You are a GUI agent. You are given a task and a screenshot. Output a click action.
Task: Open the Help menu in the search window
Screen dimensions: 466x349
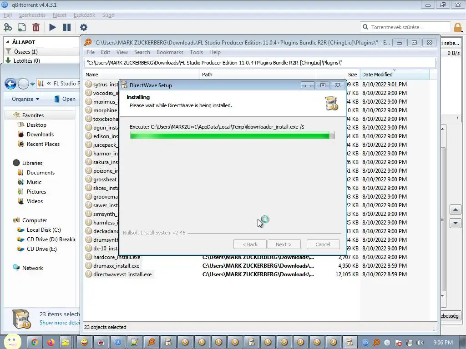point(215,52)
